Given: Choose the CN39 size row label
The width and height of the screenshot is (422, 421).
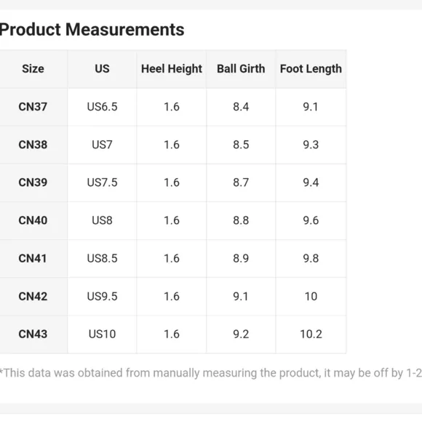Looking at the screenshot, I should 33,183.
